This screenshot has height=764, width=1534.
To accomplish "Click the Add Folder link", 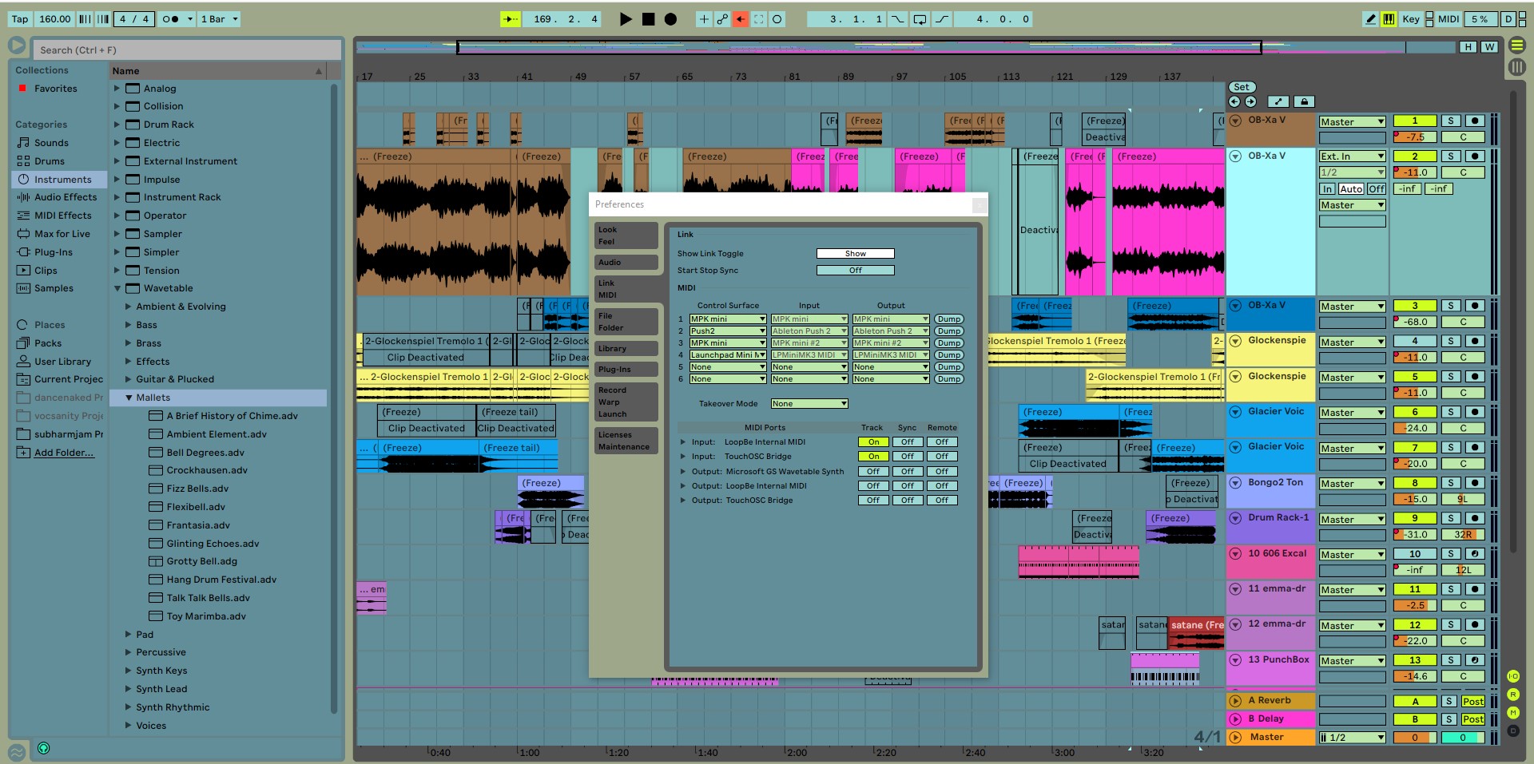I will click(64, 453).
